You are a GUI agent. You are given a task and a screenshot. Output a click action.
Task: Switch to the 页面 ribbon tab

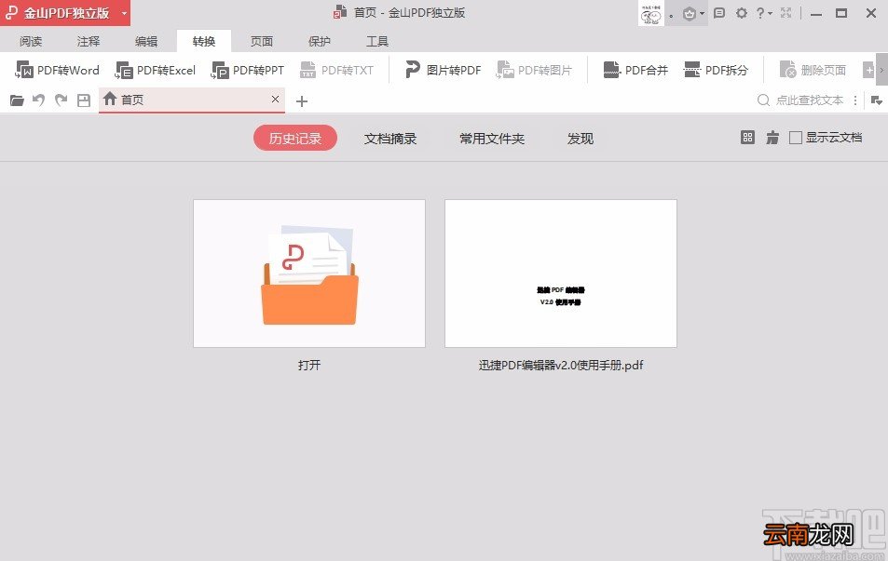click(x=262, y=41)
